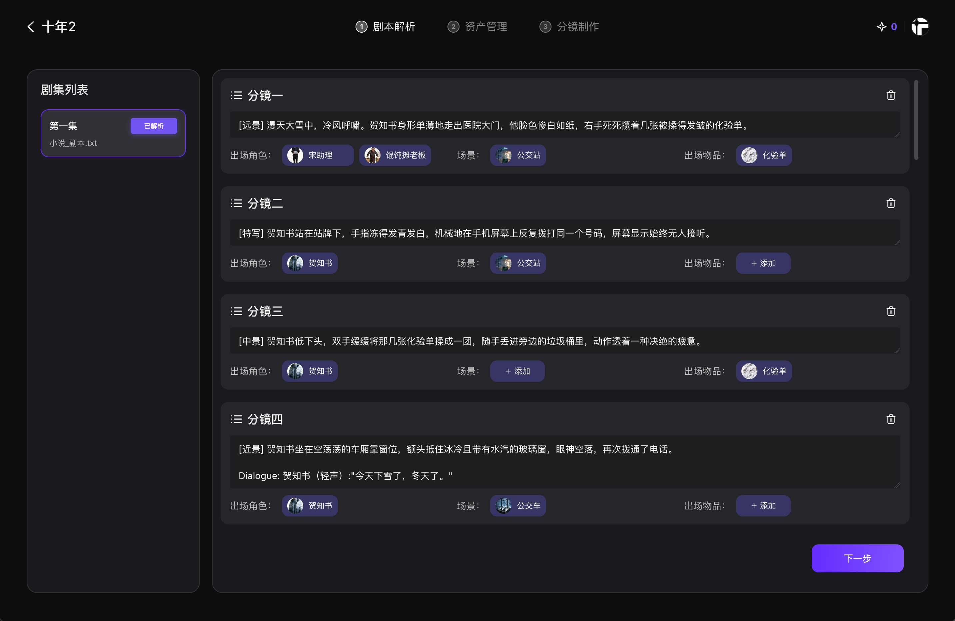The height and width of the screenshot is (621, 955).
Task: Click the trash icon for 分镜四
Action: click(891, 419)
